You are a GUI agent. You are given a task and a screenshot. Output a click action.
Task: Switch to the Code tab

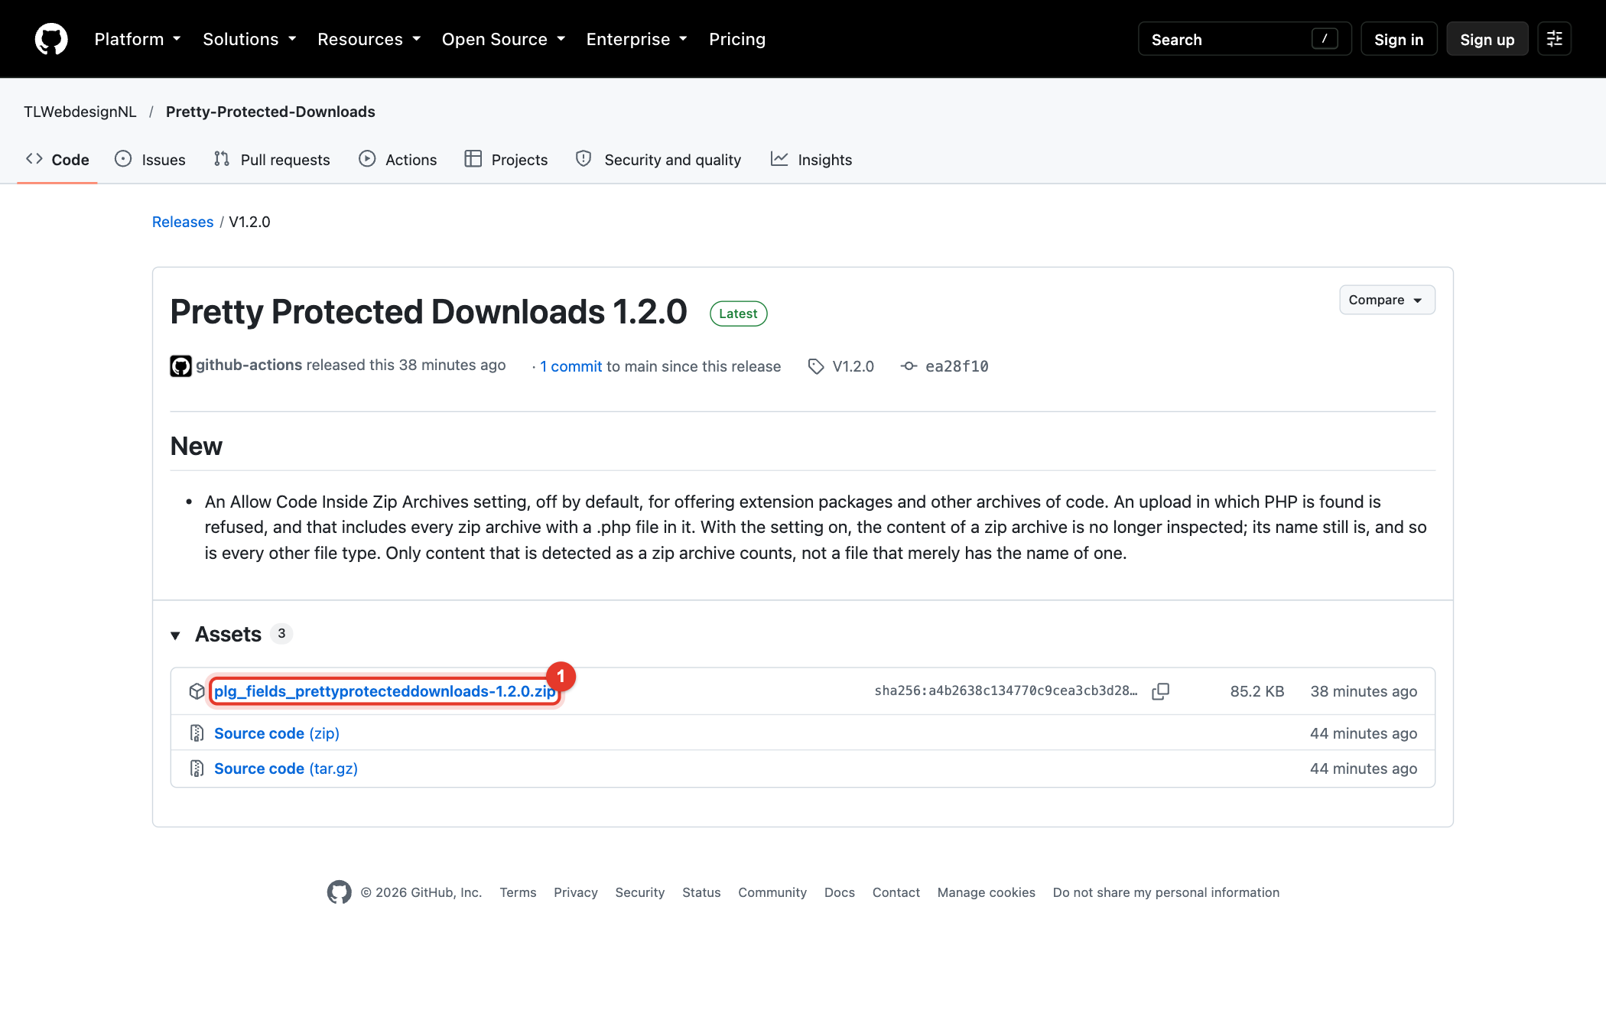(57, 160)
